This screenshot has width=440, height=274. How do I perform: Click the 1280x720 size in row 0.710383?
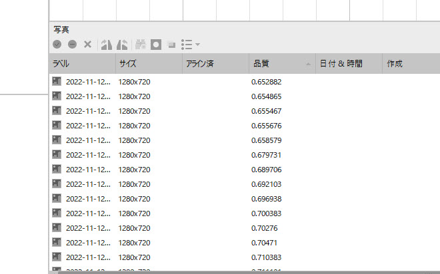(x=134, y=257)
